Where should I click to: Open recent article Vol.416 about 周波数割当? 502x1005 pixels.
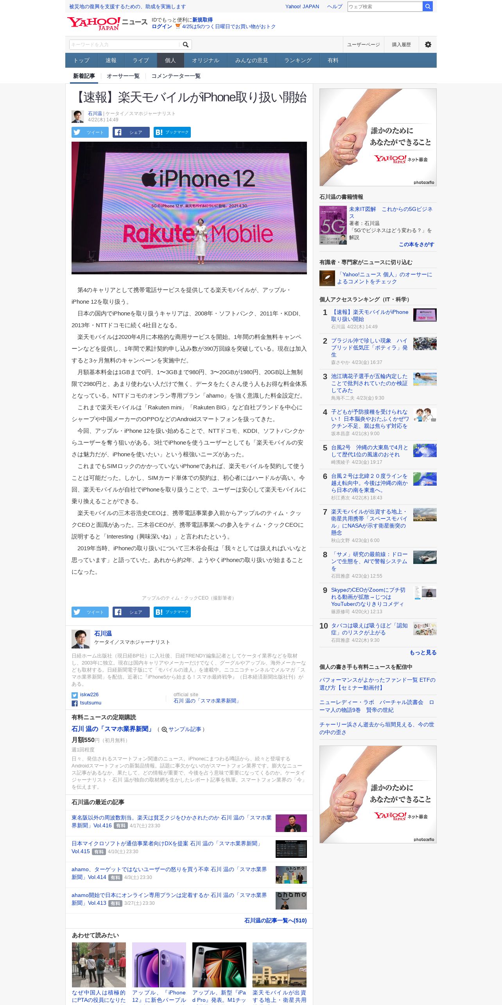(171, 821)
